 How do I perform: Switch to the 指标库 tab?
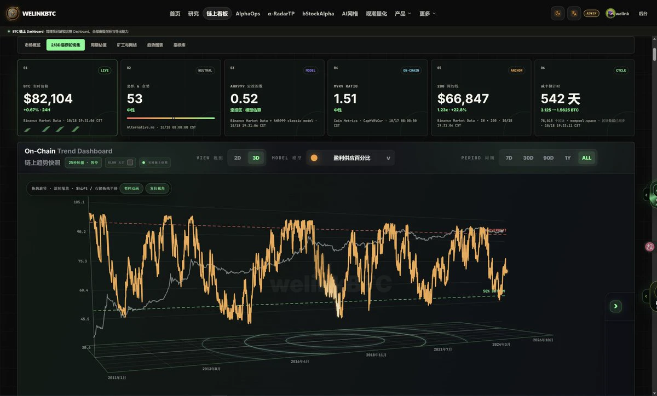click(x=180, y=45)
